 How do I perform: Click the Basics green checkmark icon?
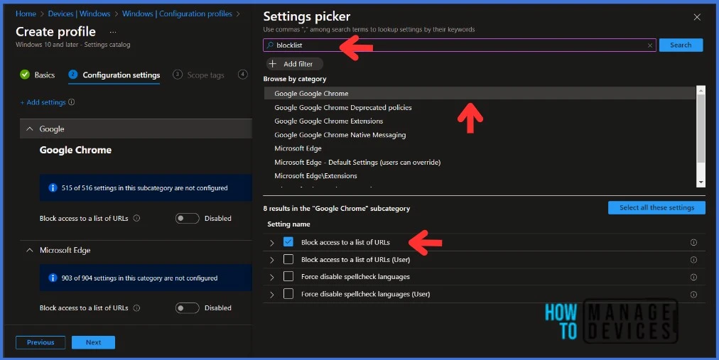25,75
